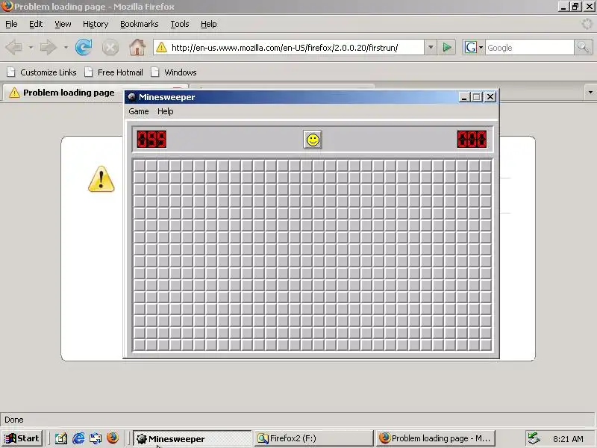Open the search engine selector dropdown
The image size is (597, 448).
point(481,47)
